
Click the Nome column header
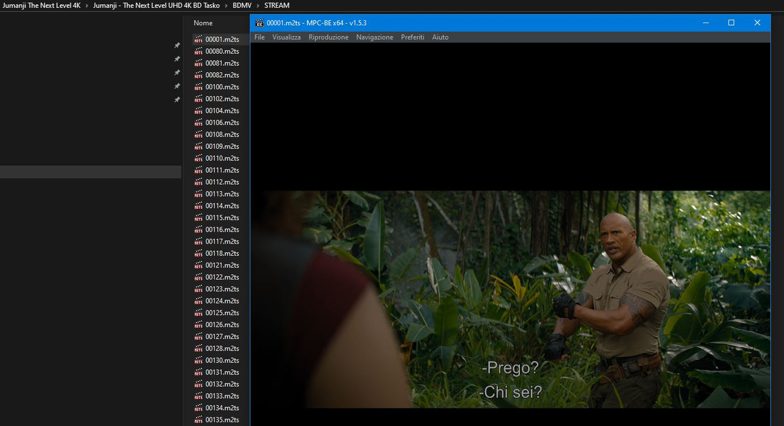pos(203,23)
